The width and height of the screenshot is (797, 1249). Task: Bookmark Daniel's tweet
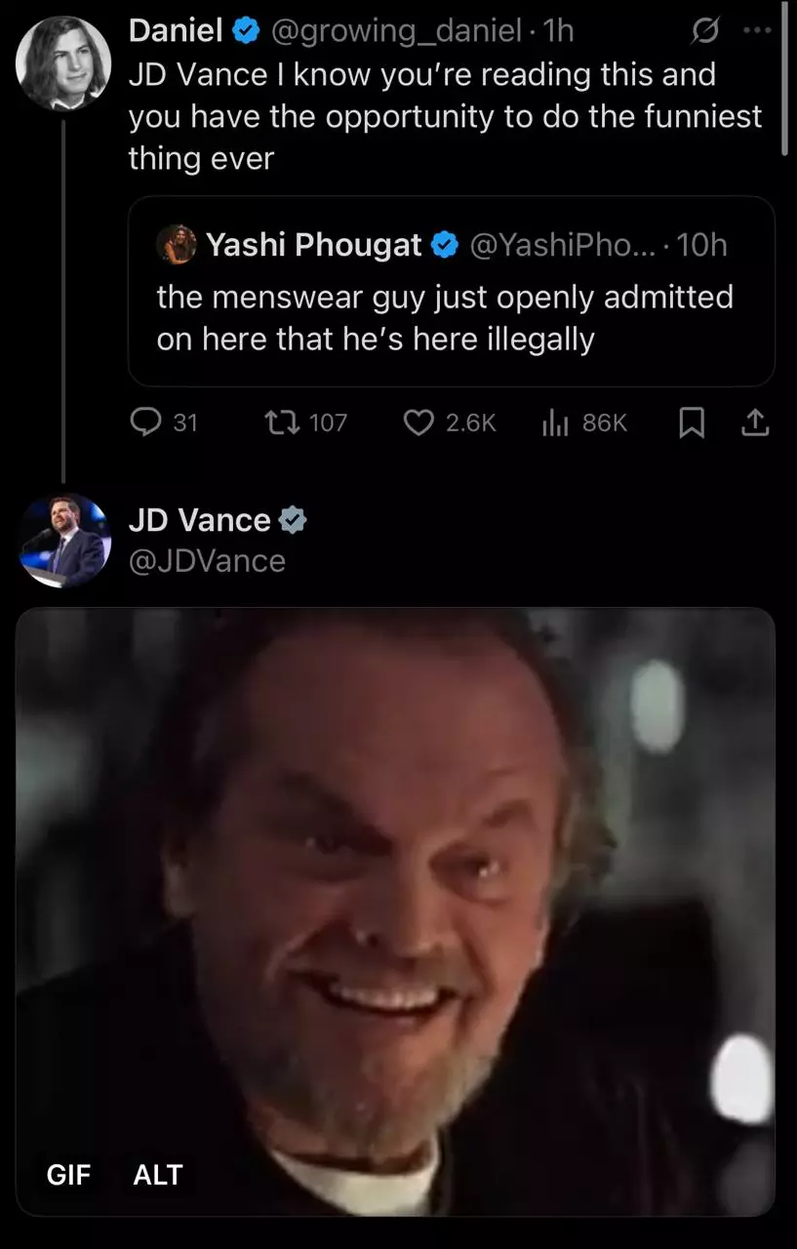[692, 422]
